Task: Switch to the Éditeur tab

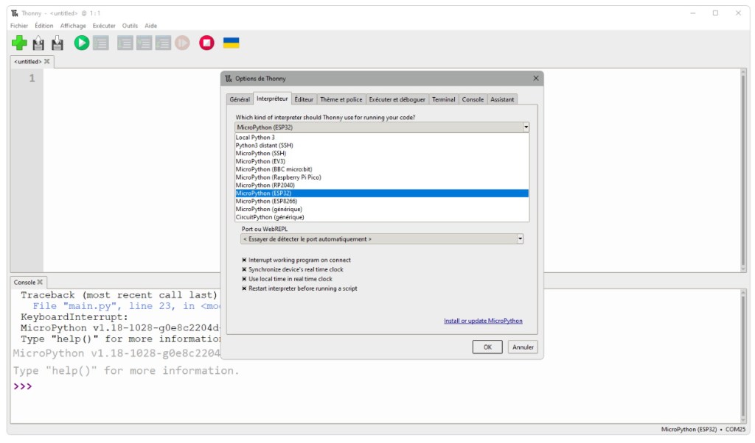Action: [x=305, y=99]
